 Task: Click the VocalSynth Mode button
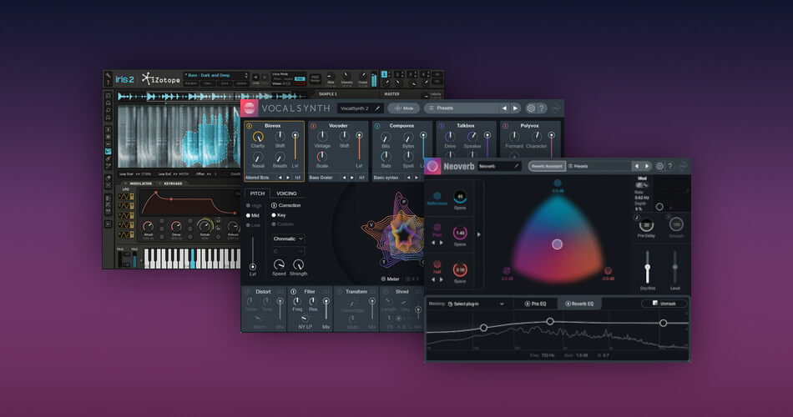click(x=403, y=108)
